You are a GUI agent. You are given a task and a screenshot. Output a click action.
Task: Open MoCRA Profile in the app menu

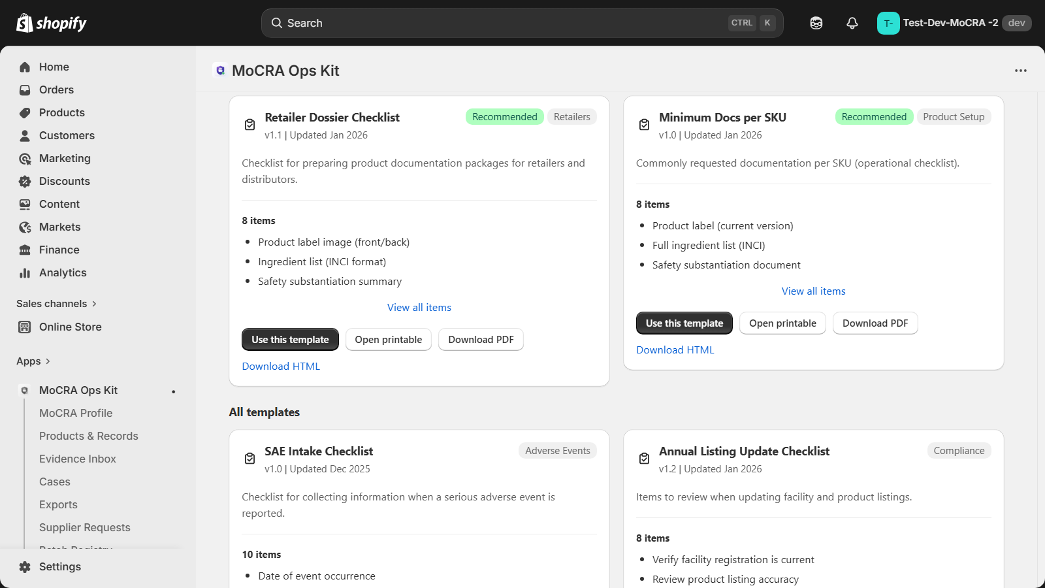click(x=76, y=413)
